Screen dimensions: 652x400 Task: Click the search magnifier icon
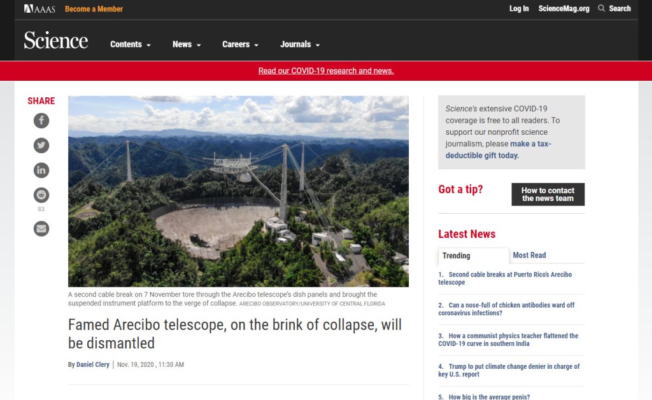(x=601, y=8)
